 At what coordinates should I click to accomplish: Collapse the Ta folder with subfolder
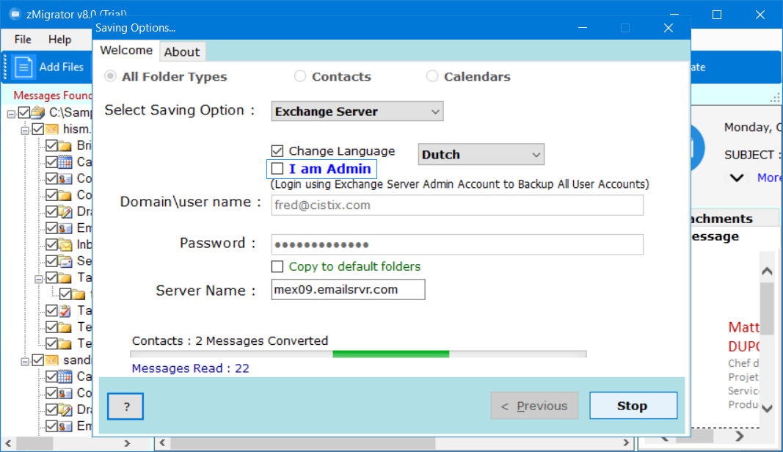coord(38,279)
